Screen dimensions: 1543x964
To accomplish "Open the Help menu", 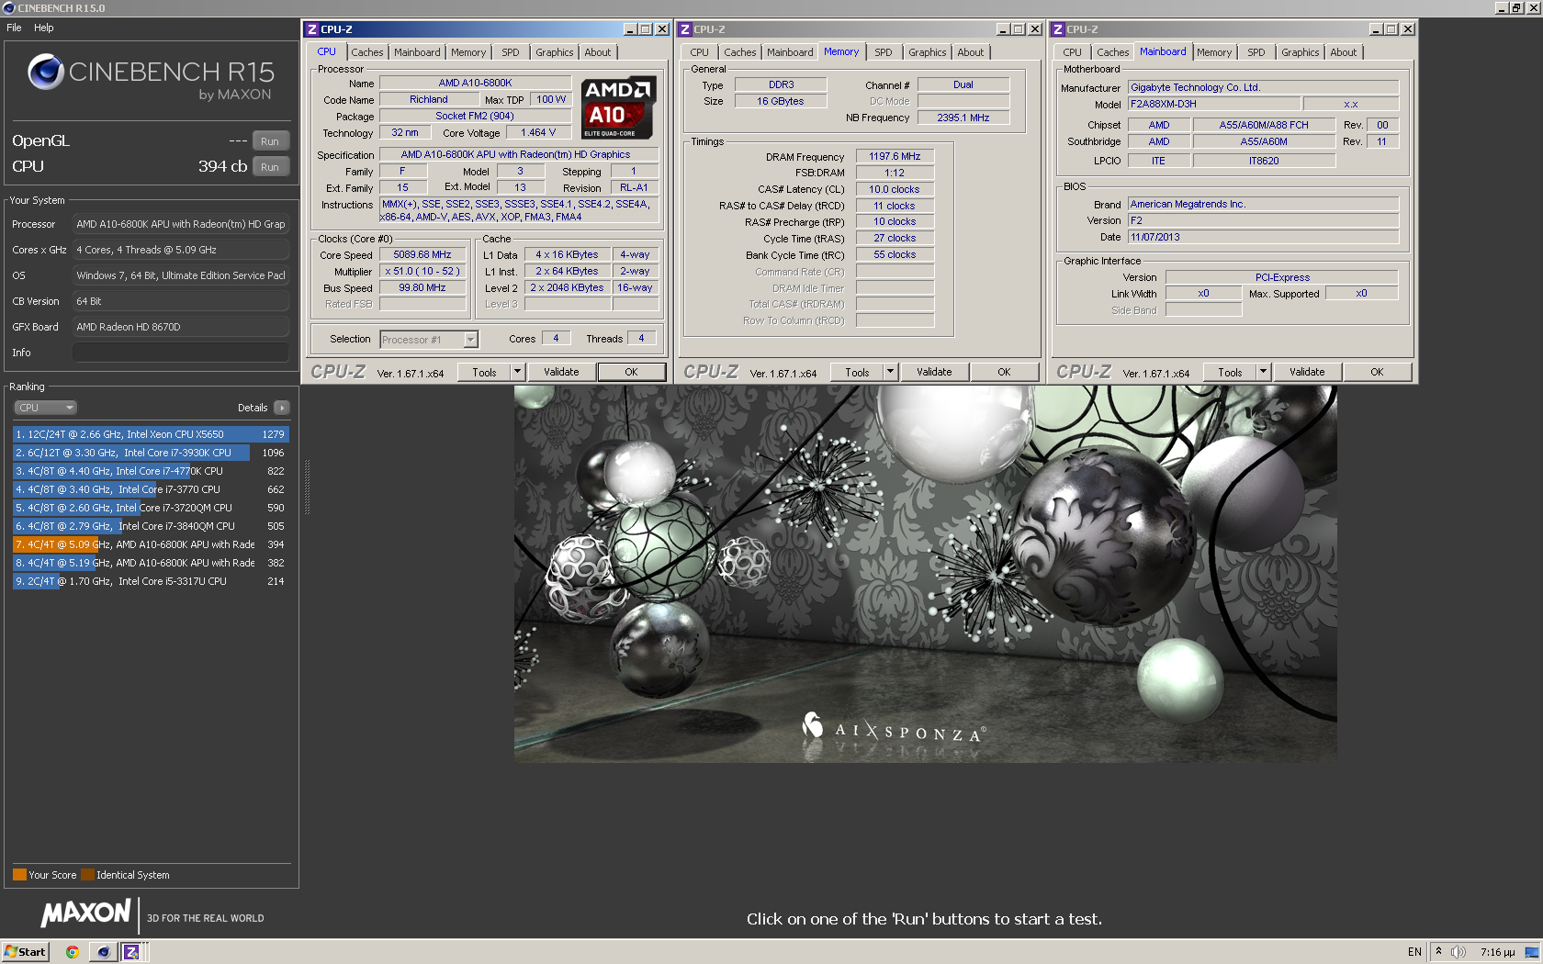I will [x=44, y=28].
